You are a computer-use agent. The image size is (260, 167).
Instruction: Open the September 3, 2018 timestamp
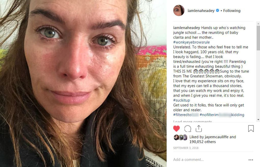click(186, 148)
